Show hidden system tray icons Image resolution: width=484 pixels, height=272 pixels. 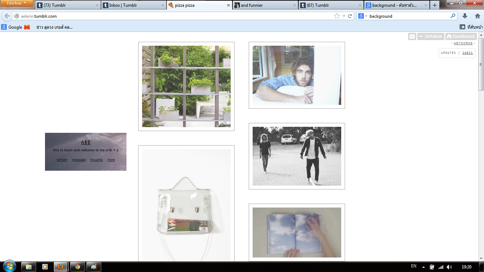click(423, 267)
